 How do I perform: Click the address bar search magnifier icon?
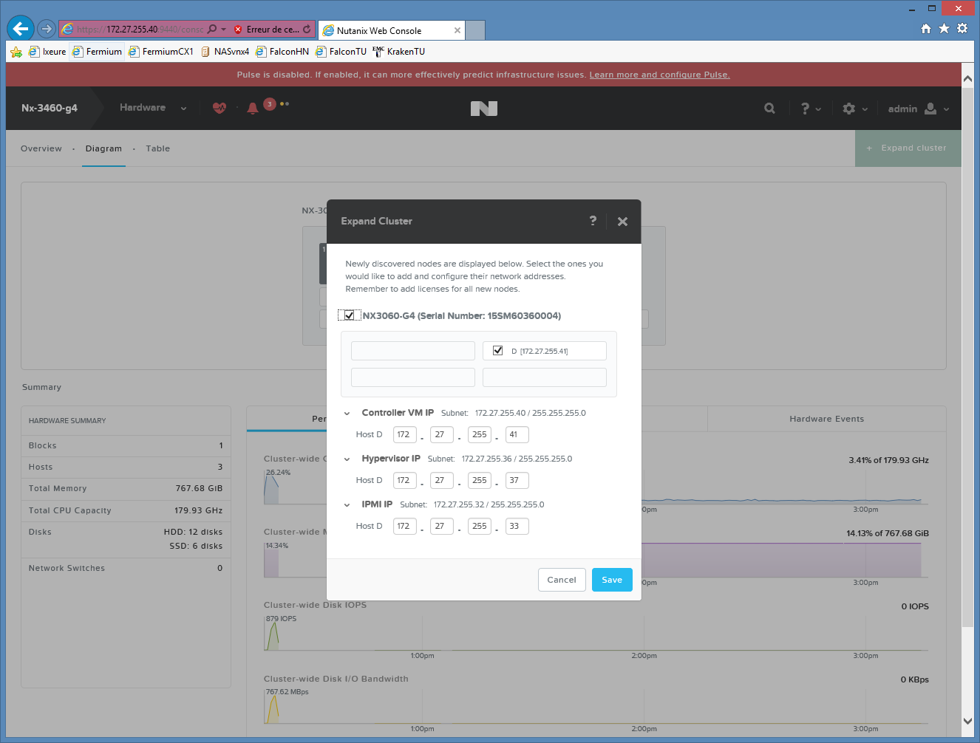coord(212,30)
